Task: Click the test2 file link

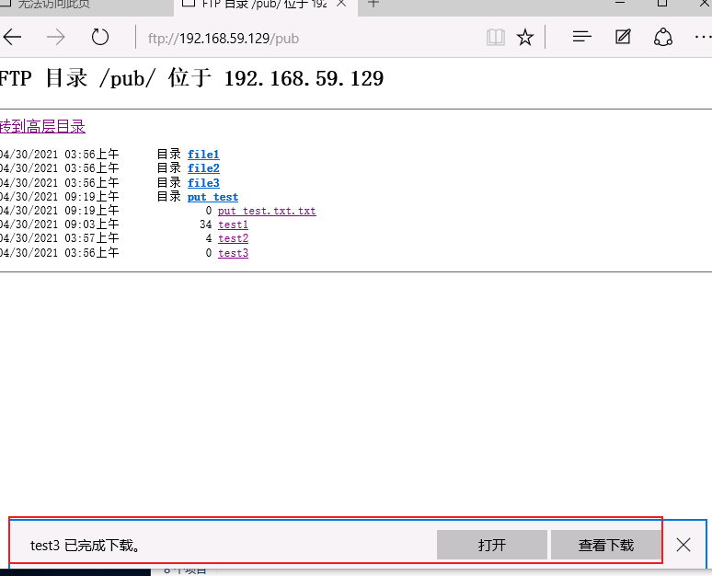Action: [233, 238]
